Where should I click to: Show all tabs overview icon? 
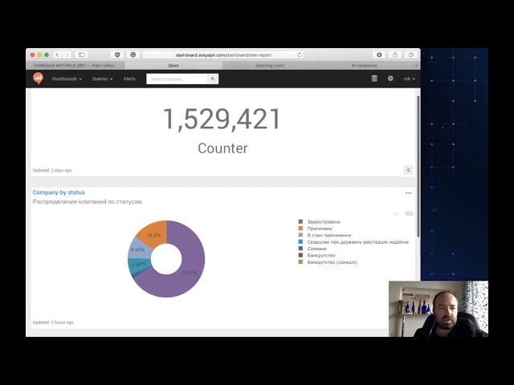(x=410, y=55)
